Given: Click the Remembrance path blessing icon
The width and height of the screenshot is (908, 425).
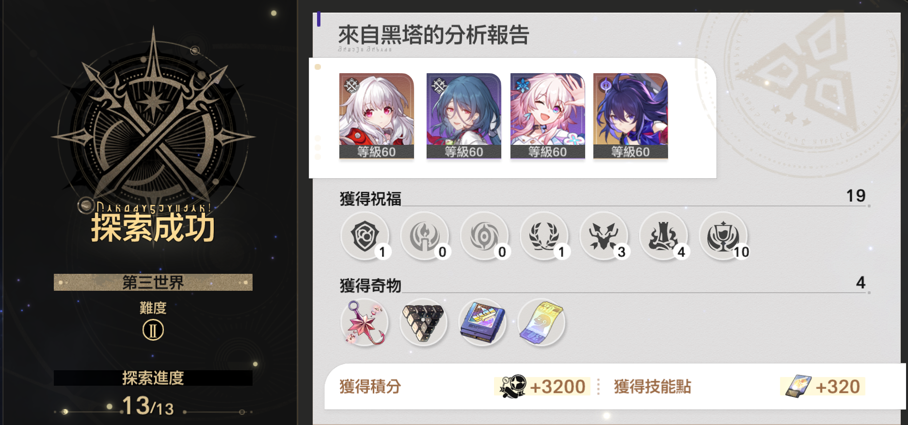Looking at the screenshot, I should [425, 236].
